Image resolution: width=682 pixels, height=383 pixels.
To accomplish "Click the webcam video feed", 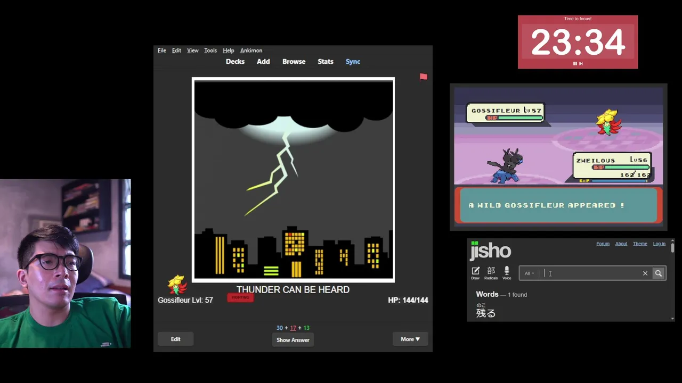I will coord(65,263).
